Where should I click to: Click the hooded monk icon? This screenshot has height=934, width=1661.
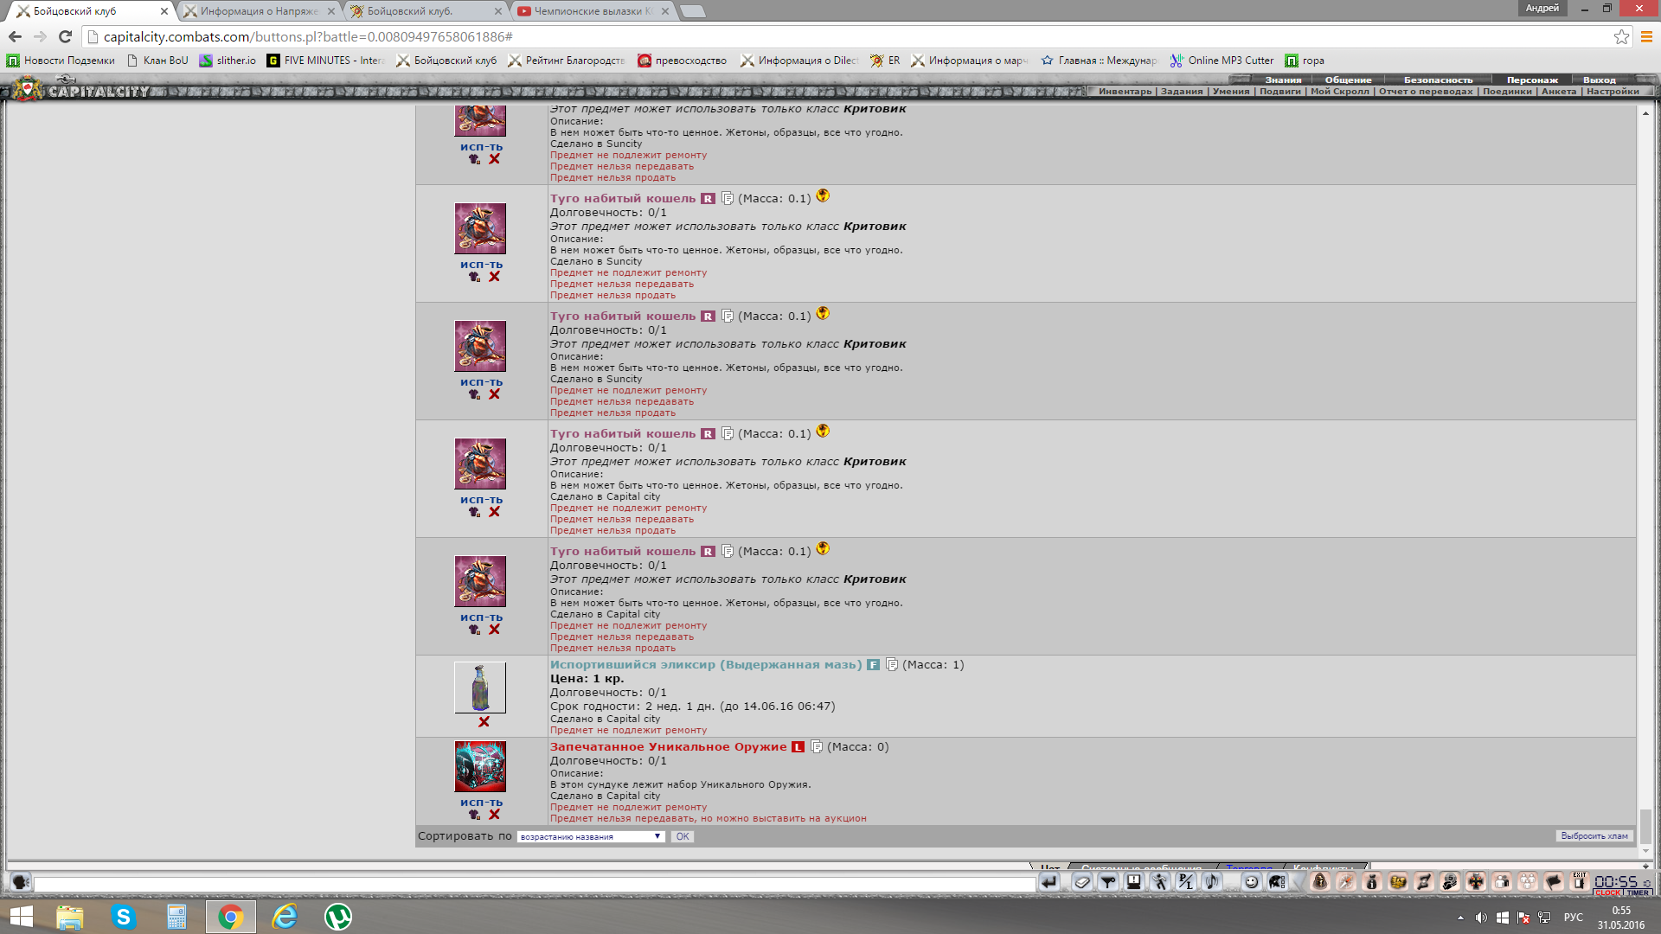pos(1320,882)
